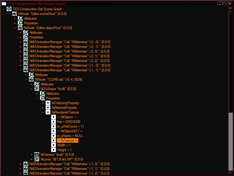Click the magnifier icon of Properties under NiTriShape
The width and height of the screenshot is (234, 176).
tap(42, 98)
